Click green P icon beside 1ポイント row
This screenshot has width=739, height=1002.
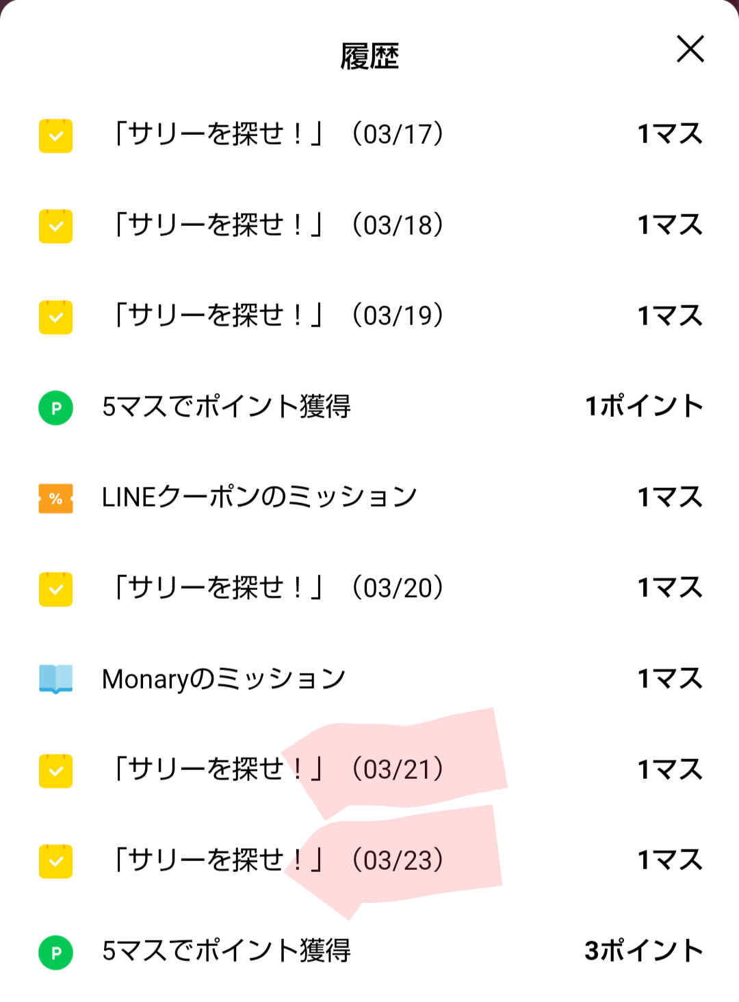click(56, 408)
